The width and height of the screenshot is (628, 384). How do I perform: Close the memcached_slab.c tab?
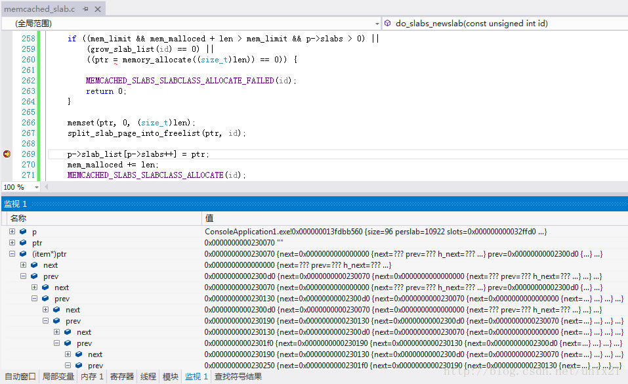coord(98,9)
